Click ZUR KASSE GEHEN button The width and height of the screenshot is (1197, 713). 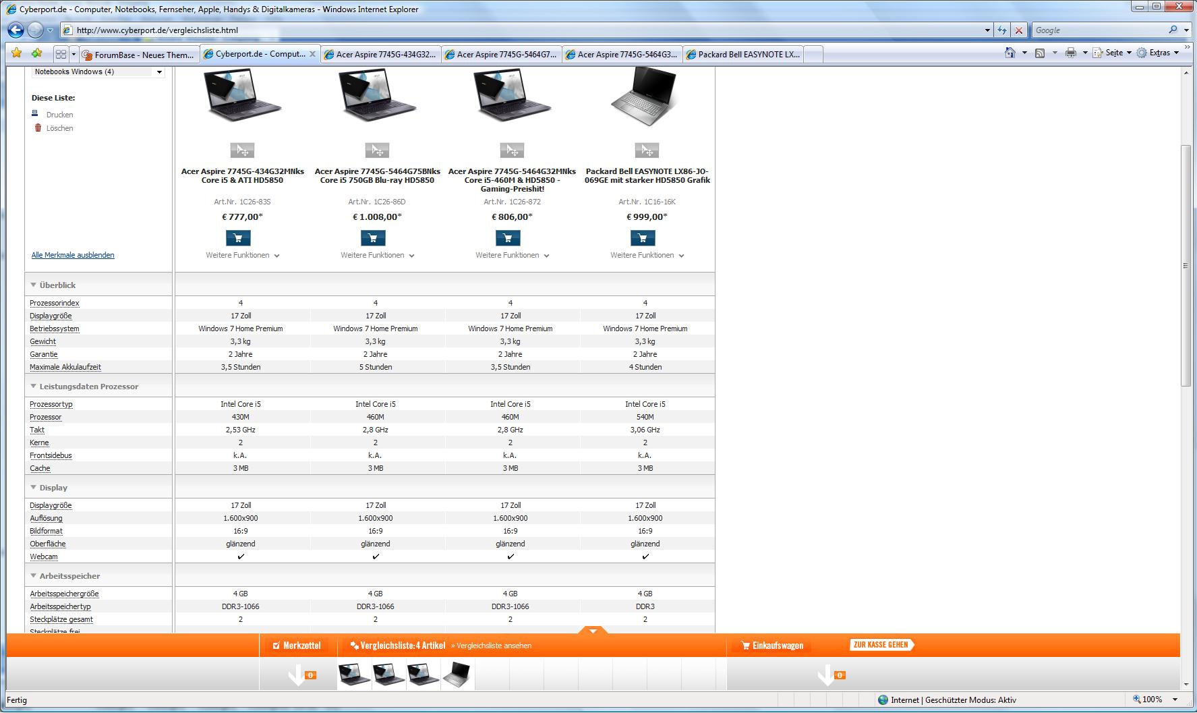(882, 645)
